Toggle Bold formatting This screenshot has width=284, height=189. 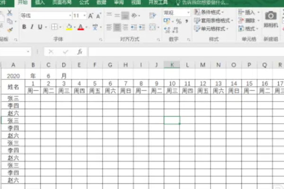point(24,27)
